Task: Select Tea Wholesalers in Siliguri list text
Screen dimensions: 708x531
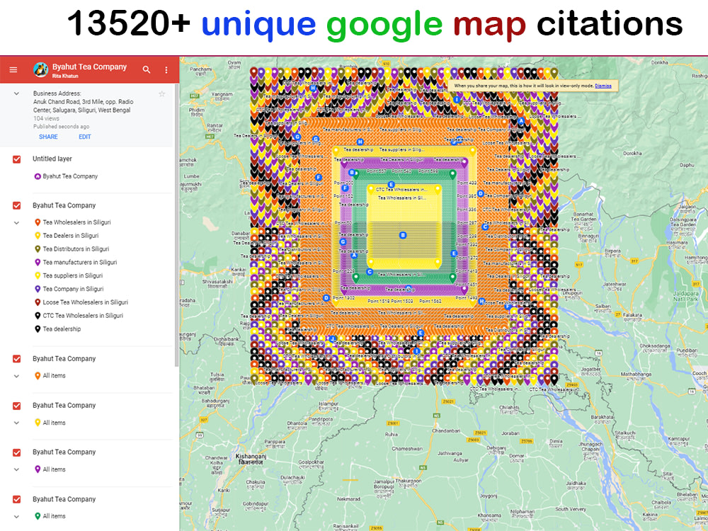Action: click(76, 222)
